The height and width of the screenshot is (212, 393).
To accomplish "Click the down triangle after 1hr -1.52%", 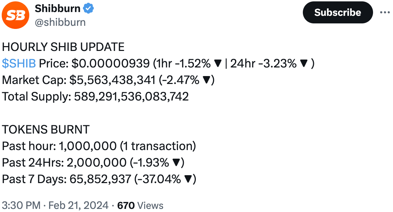I will point(217,64).
